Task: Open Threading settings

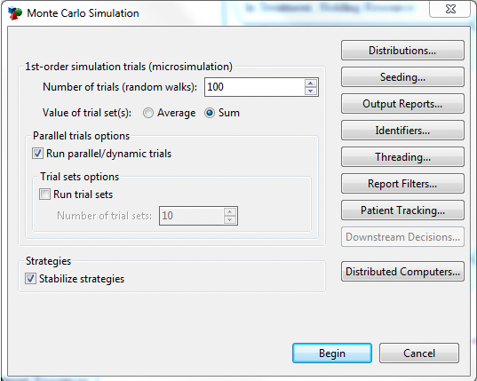Action: coord(402,157)
